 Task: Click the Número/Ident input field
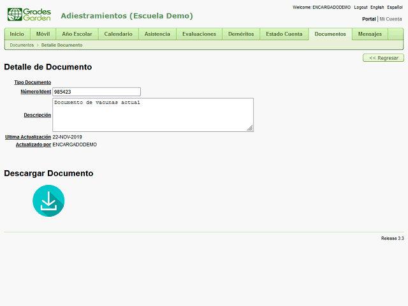click(96, 92)
